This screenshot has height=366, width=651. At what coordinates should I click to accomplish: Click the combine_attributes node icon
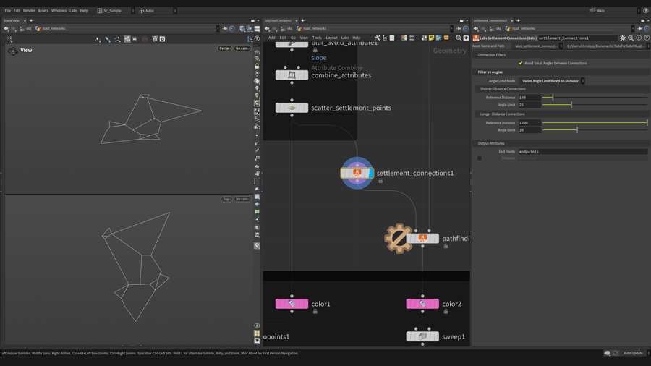292,75
